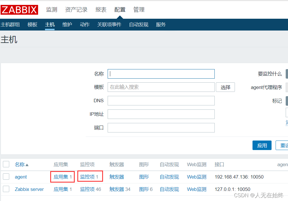The height and width of the screenshot is (201, 288).
Task: Open 应用集 for Zabbix server
Action: pos(61,189)
